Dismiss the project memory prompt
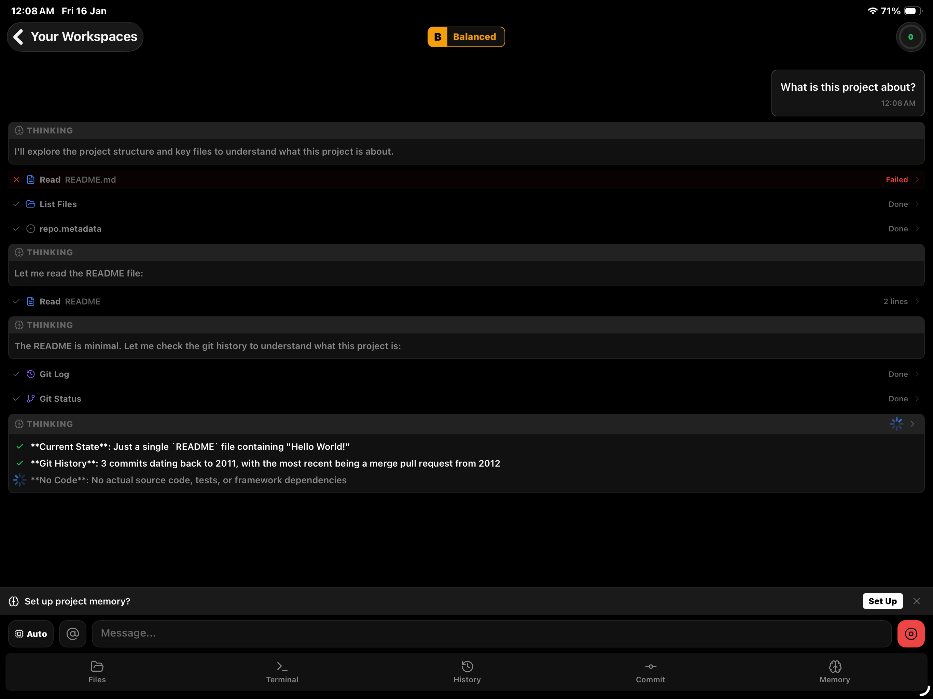The width and height of the screenshot is (933, 699). click(x=917, y=601)
